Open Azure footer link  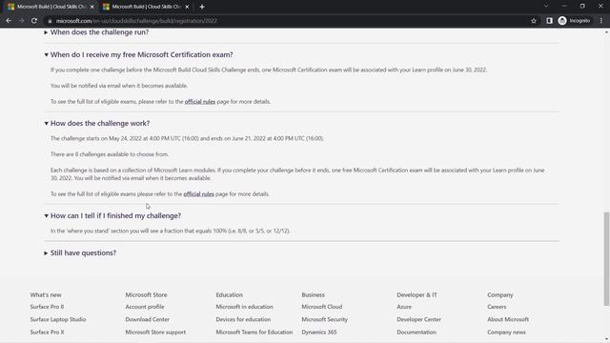pos(404,307)
